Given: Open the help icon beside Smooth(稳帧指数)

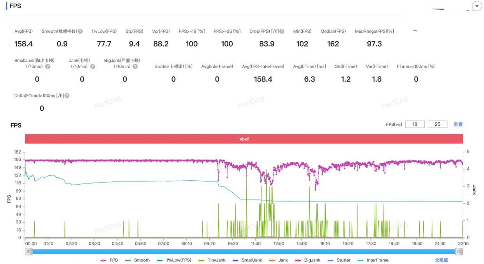Looking at the screenshot, I should [x=80, y=31].
